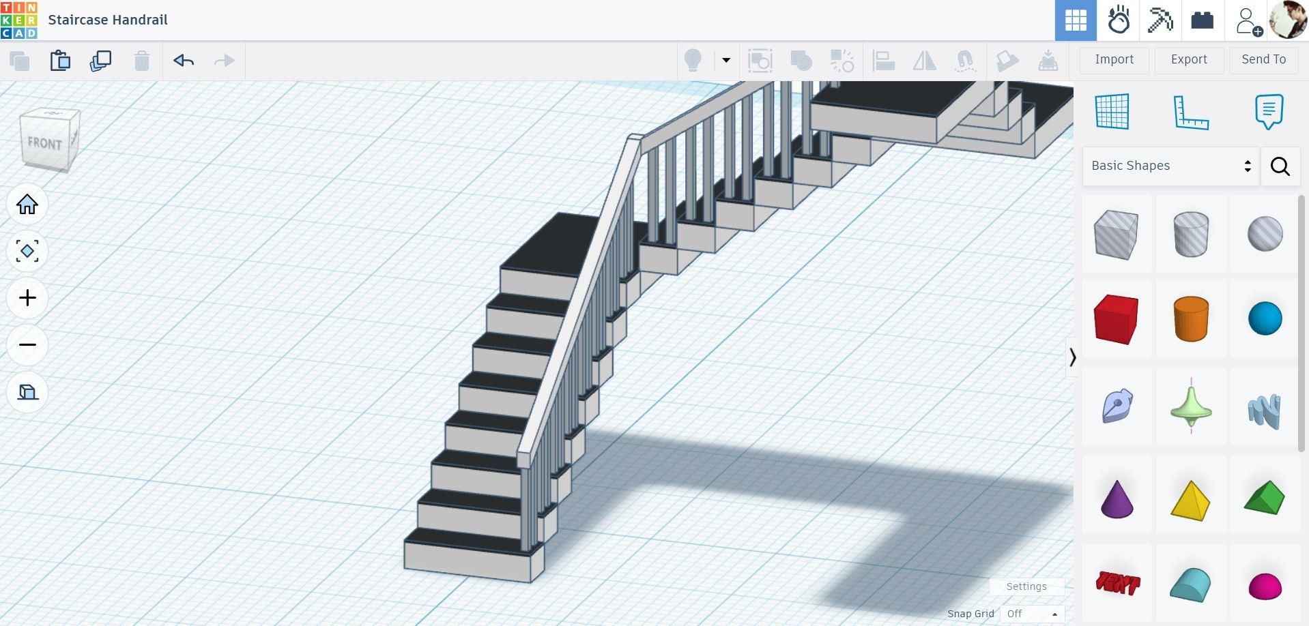
Task: Click the Align tool icon
Action: pyautogui.click(x=884, y=61)
